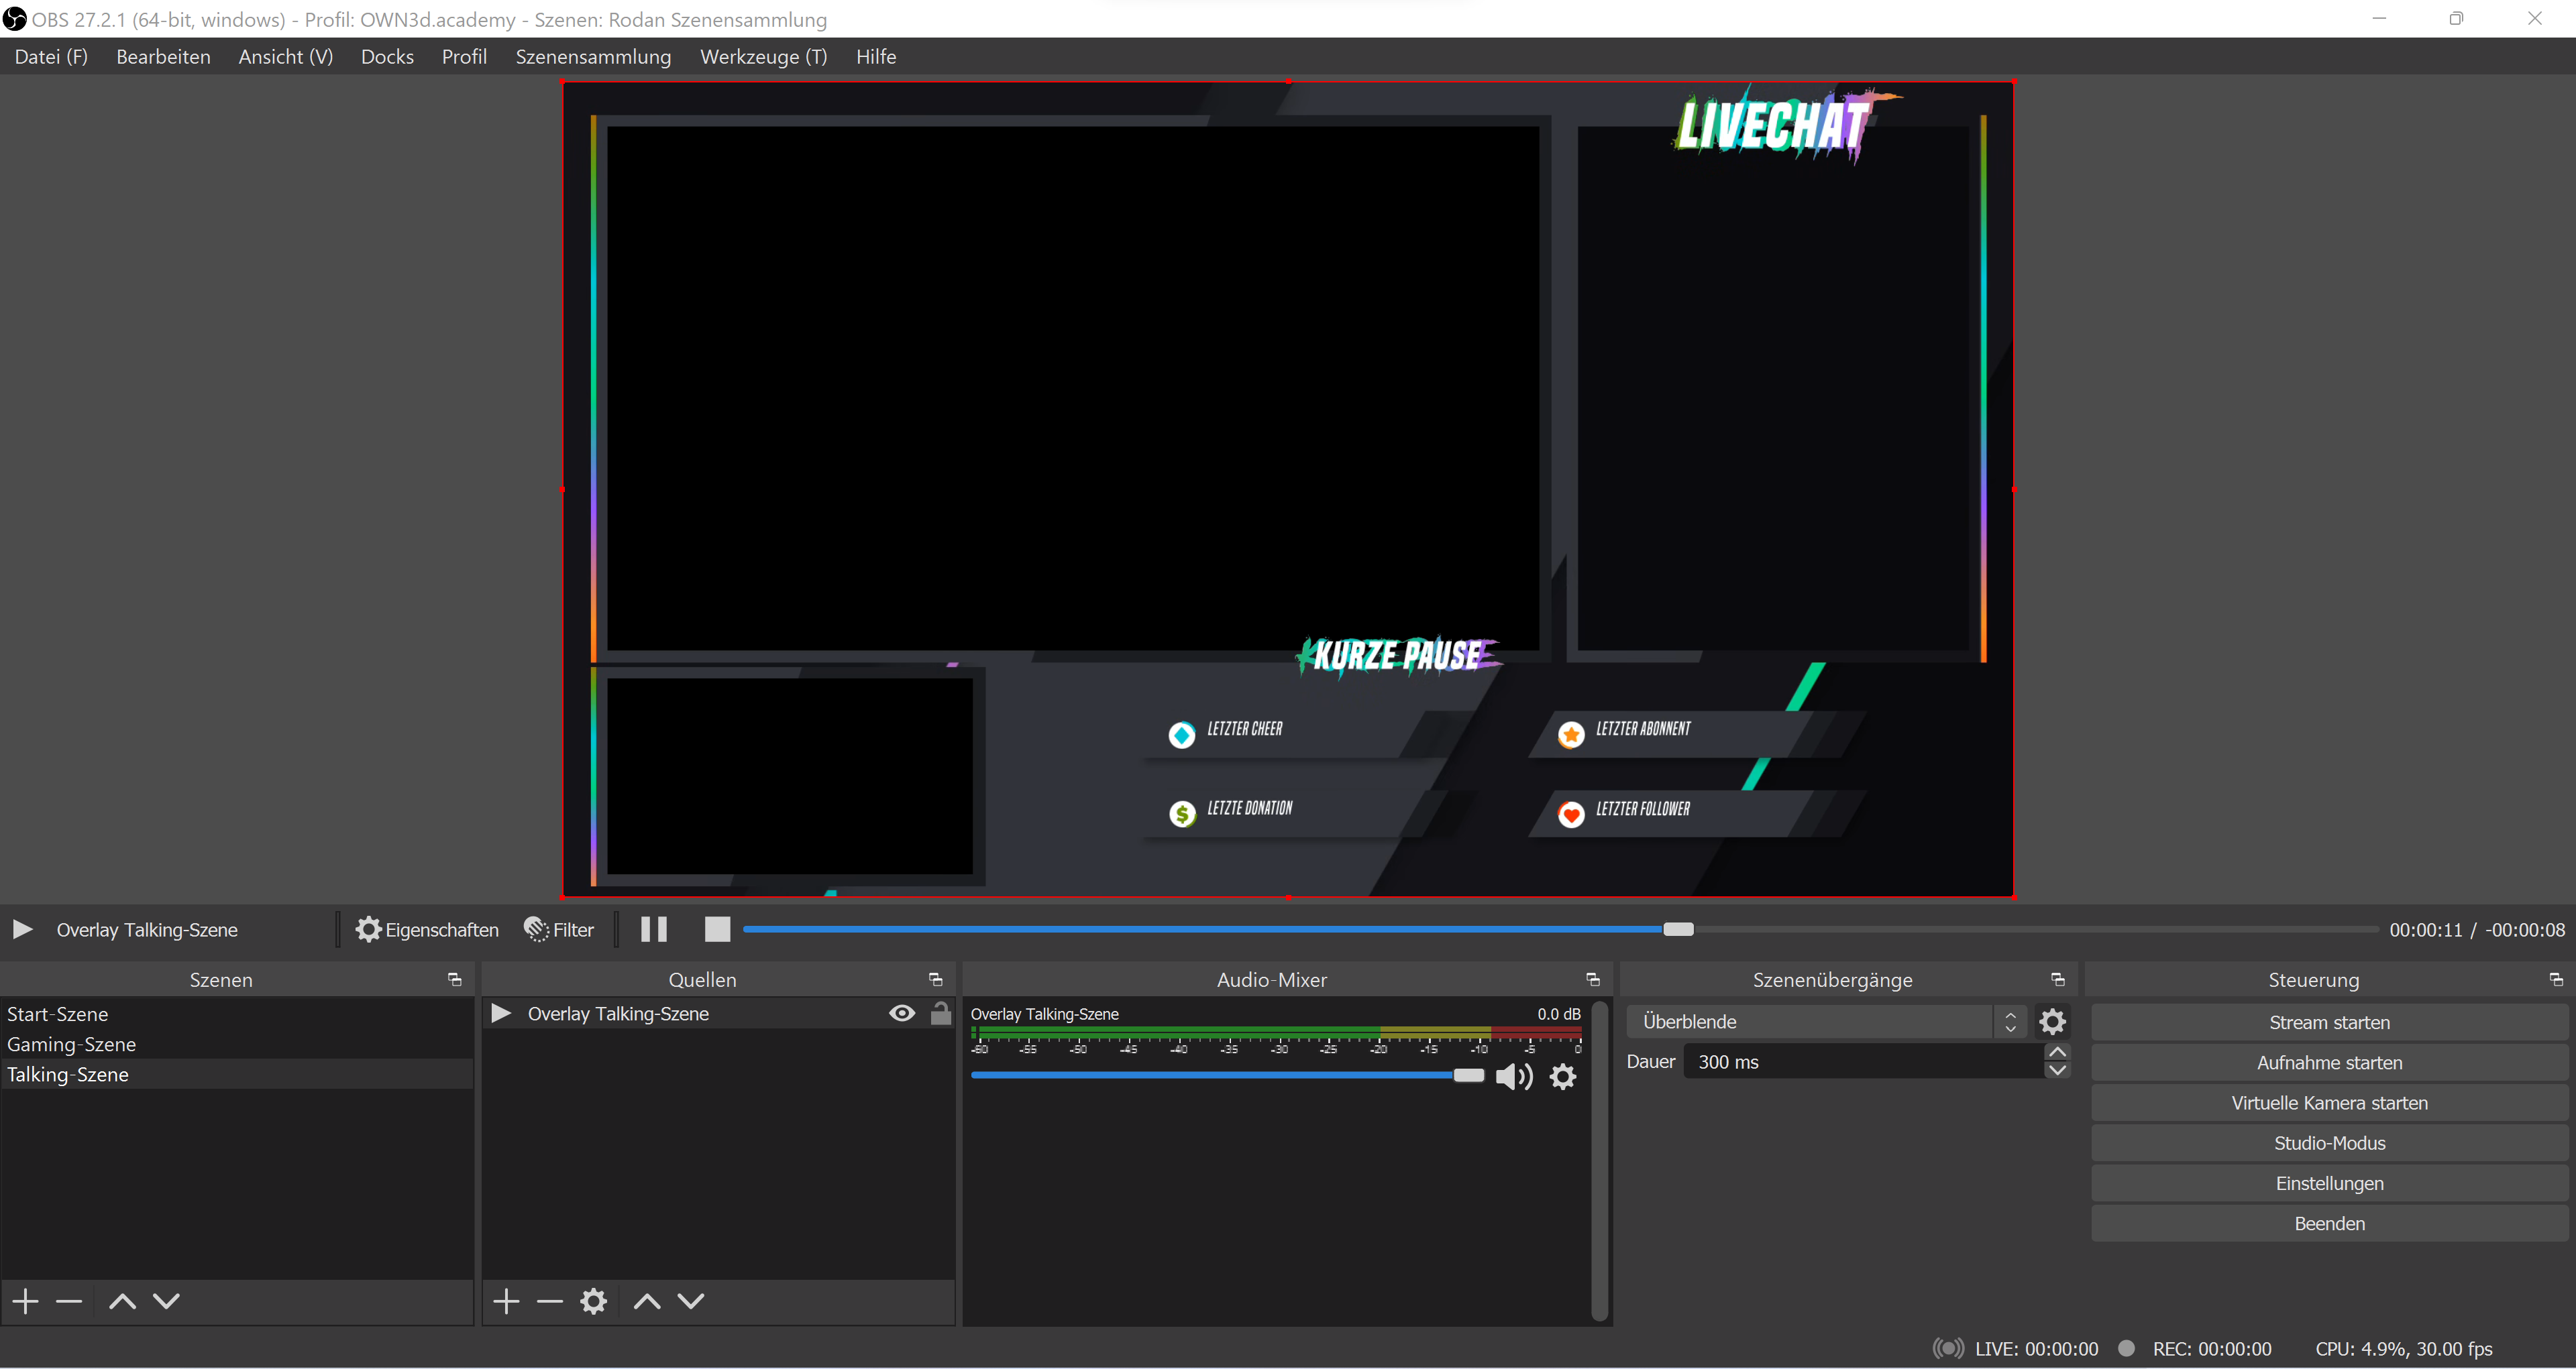Pause the media playback
Image resolution: width=2576 pixels, height=1369 pixels.
654,929
